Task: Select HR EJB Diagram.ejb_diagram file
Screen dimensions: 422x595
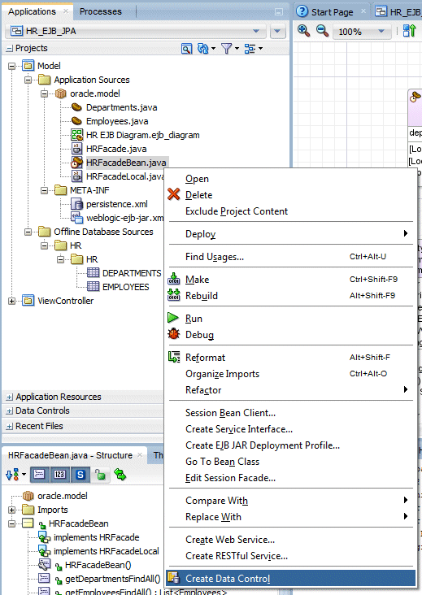Action: [142, 135]
